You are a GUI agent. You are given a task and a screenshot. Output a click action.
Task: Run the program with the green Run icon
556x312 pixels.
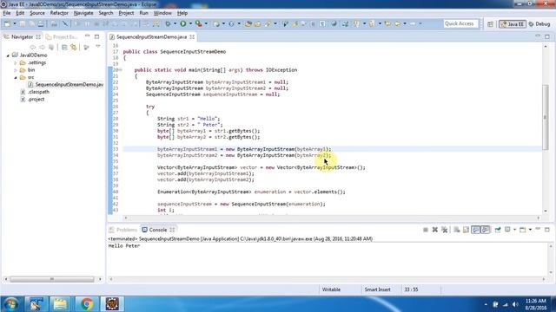(183, 23)
